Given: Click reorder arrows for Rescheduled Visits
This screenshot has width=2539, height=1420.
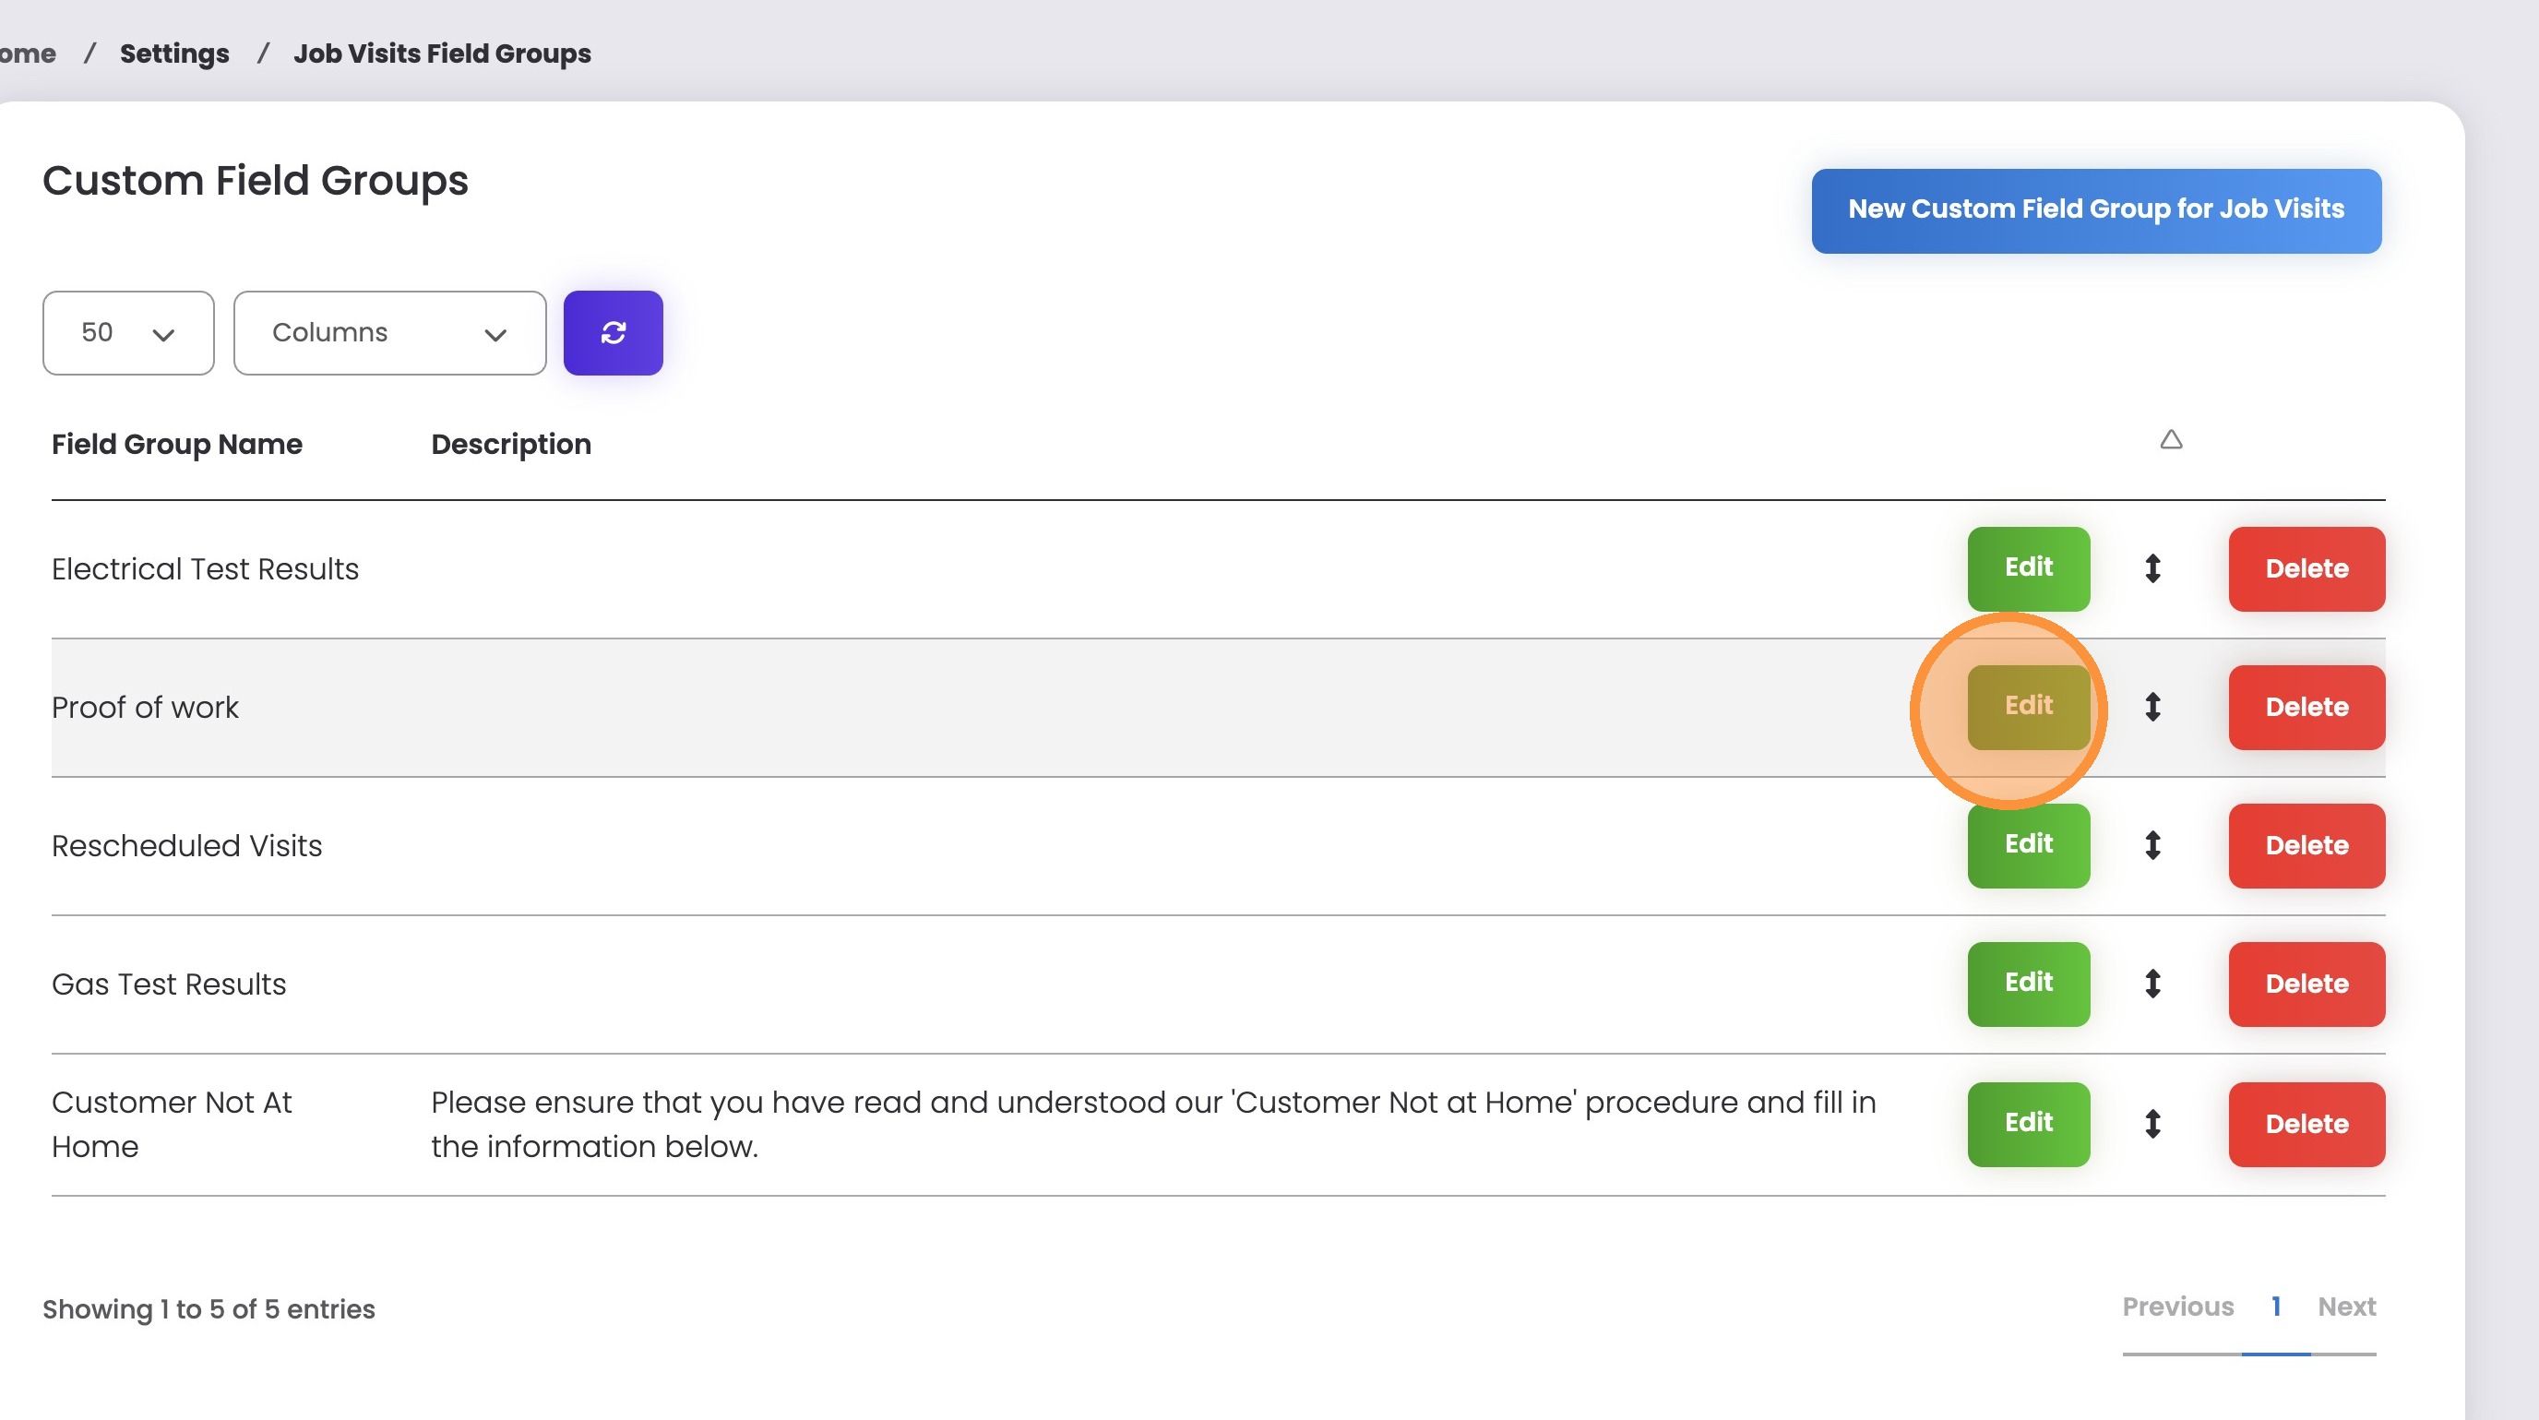Looking at the screenshot, I should coord(2152,845).
